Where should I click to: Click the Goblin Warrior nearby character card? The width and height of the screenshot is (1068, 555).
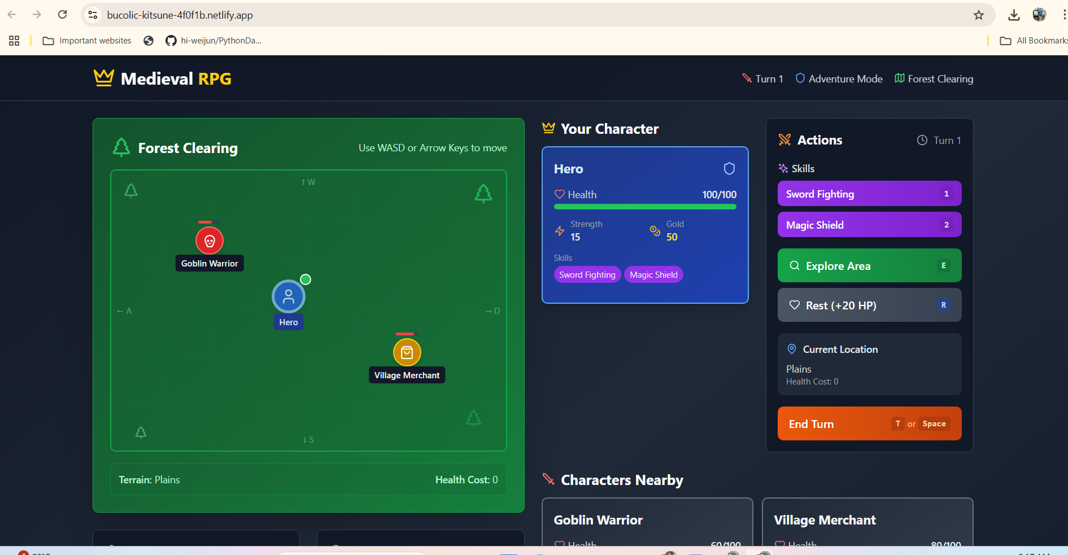(647, 522)
